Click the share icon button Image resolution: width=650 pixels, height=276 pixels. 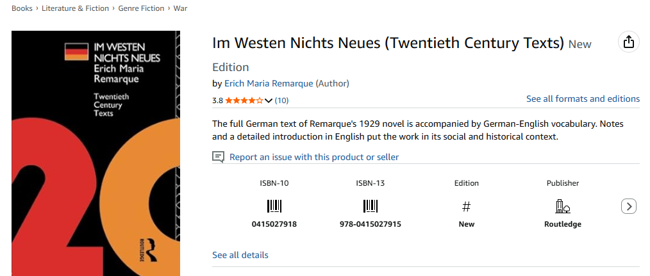point(628,42)
